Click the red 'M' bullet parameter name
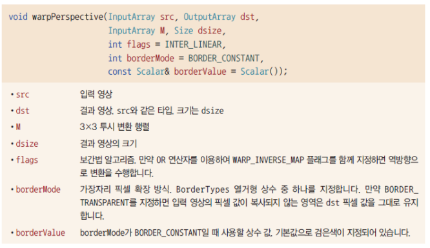 pos(18,127)
